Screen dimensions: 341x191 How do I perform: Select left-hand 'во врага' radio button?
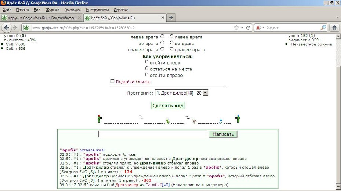(x=162, y=43)
